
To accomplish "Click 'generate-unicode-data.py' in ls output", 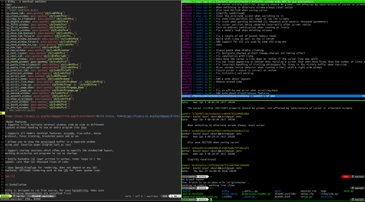I will click(x=200, y=197).
